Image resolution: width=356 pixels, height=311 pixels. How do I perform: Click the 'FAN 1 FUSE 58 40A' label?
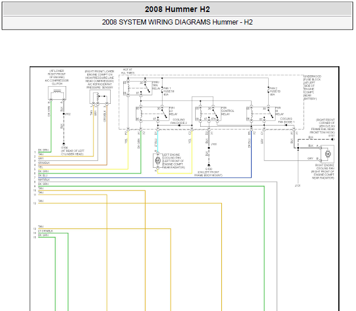[169, 91]
